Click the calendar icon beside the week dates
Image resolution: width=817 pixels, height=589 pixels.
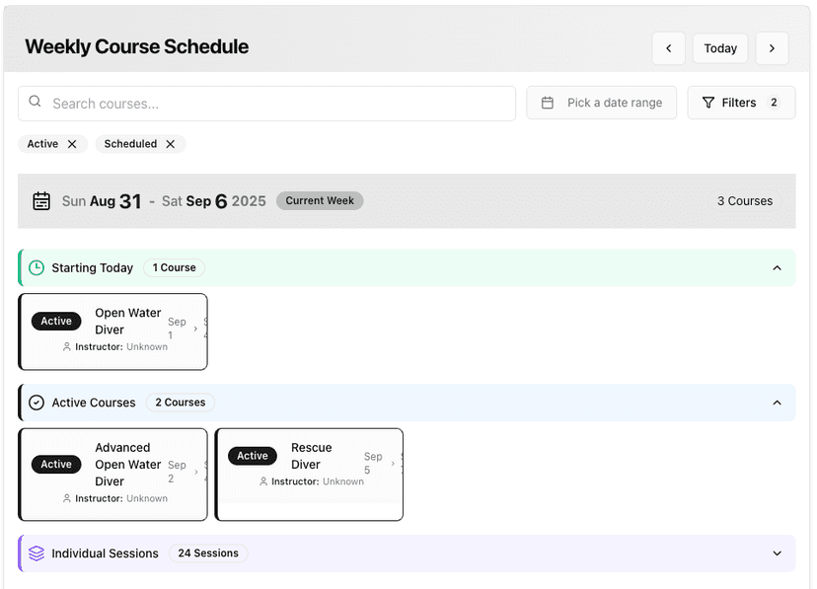click(x=41, y=201)
